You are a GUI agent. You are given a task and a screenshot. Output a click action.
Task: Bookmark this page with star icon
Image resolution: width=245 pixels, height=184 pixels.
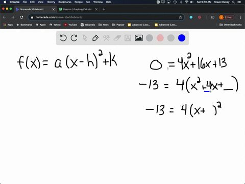point(180,17)
